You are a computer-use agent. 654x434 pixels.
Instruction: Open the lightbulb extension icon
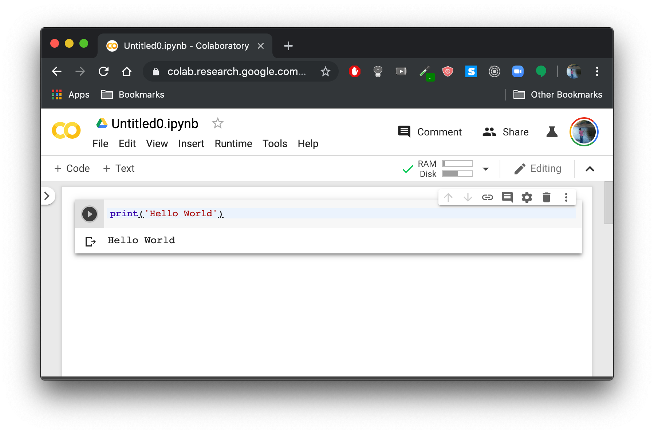[378, 71]
